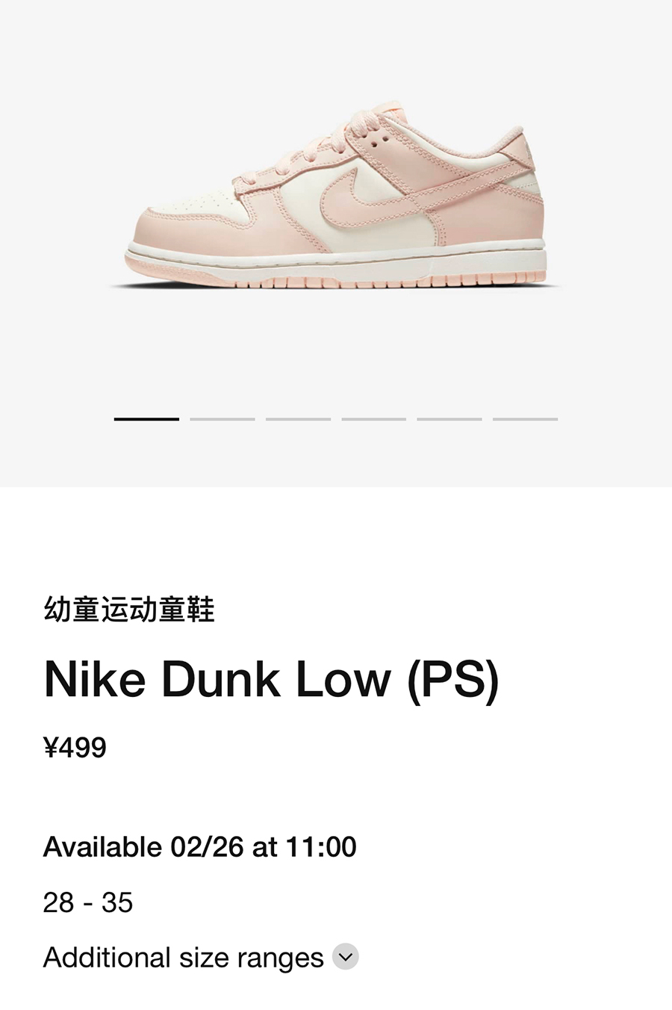This screenshot has width=672, height=1010.
Task: Select the Nike Dunk Low (PS) title
Action: [x=272, y=679]
